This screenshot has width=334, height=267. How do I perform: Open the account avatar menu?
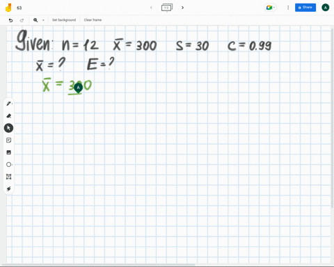(x=326, y=8)
